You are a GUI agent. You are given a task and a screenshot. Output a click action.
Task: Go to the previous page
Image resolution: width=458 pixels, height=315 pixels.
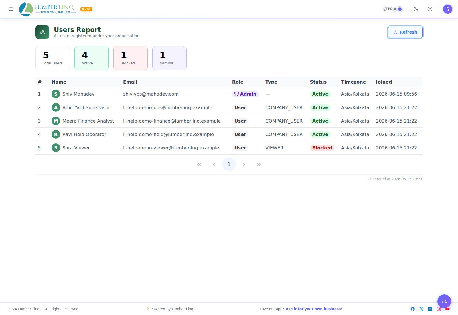tap(214, 164)
